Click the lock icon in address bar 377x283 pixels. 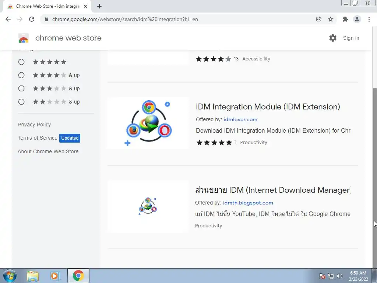click(46, 19)
